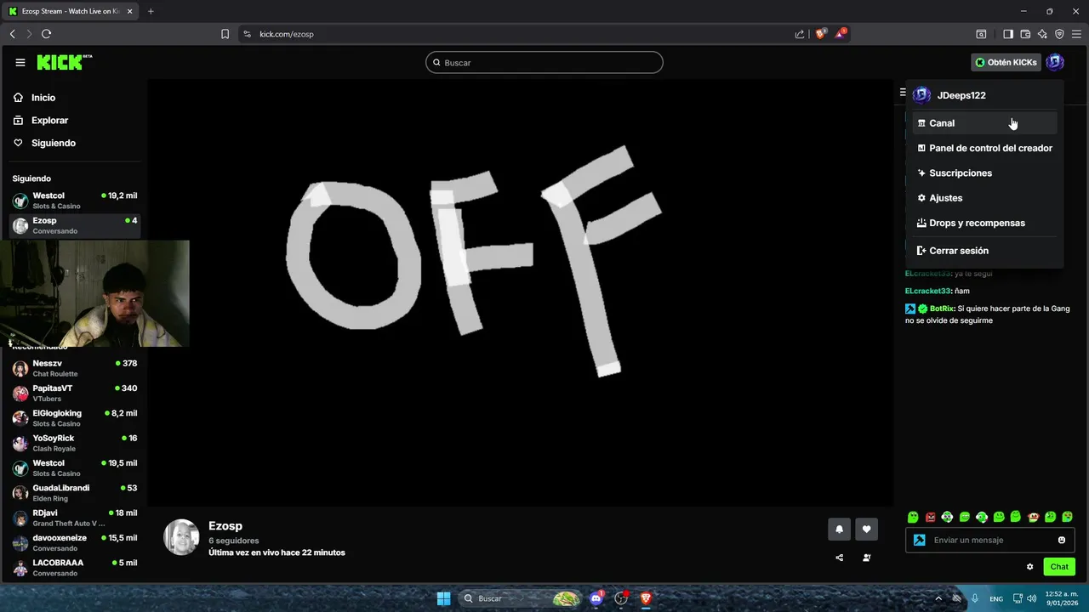The height and width of the screenshot is (612, 1089).
Task: Select Canal from the user menu
Action: pos(984,123)
